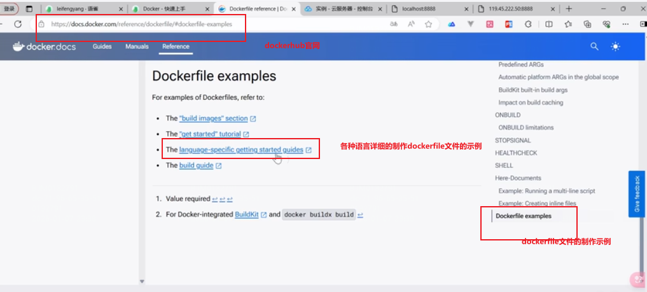The image size is (647, 292).
Task: Open the Favorites list icon
Action: [568, 24]
